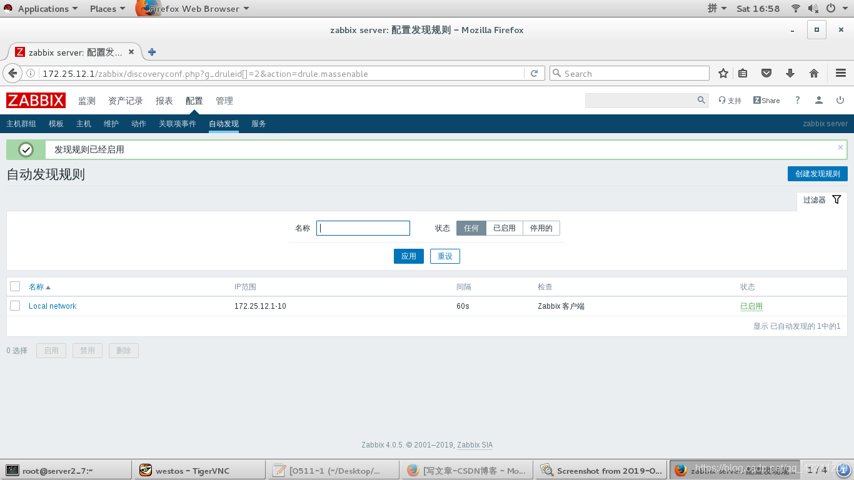Viewport: 854px width, 480px height.
Task: Click the 名称 filter input field
Action: coord(363,228)
